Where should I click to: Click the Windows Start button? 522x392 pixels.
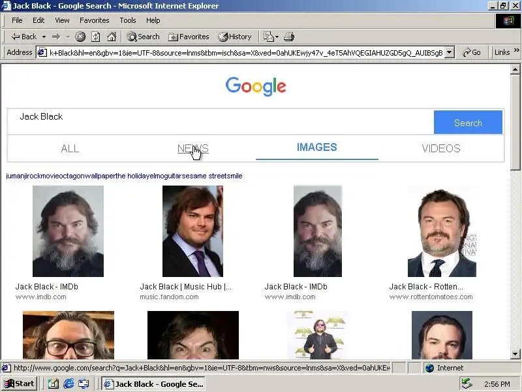click(19, 384)
